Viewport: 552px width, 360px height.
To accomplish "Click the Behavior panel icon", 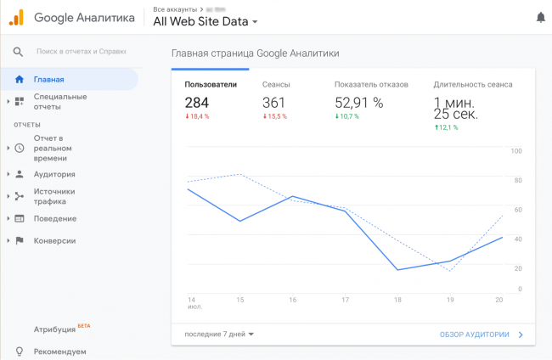I will [x=19, y=218].
